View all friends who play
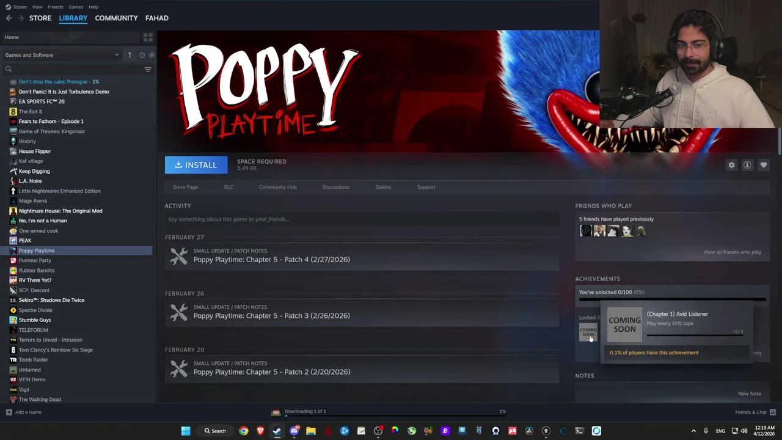Viewport: 782px width, 440px height. tap(732, 252)
